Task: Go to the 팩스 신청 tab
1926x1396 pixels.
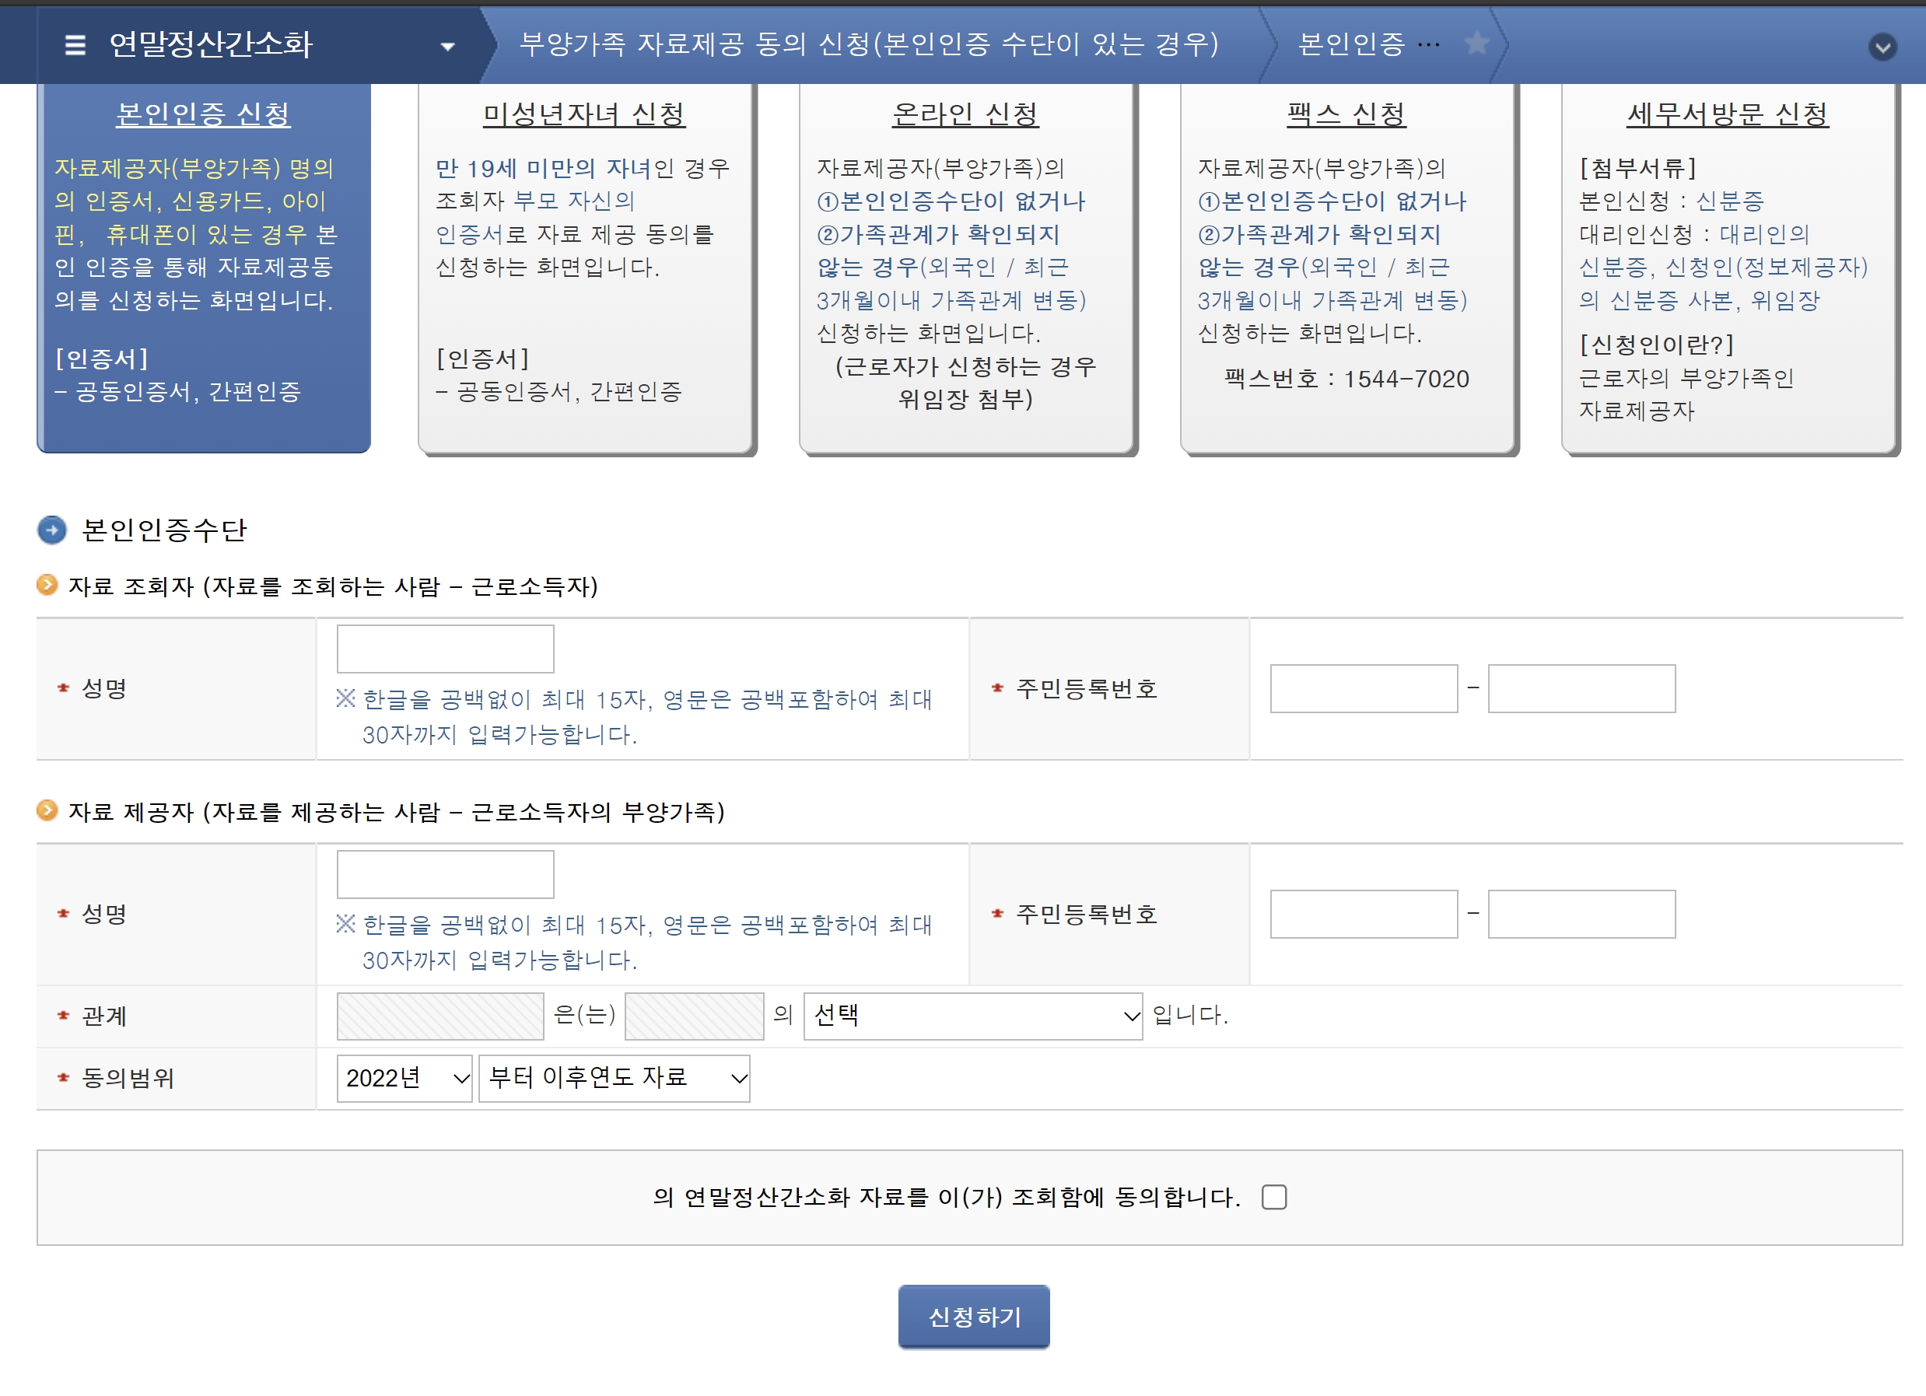Action: [x=1346, y=114]
